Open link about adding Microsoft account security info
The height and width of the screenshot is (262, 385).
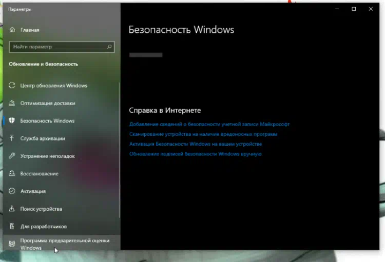click(209, 124)
